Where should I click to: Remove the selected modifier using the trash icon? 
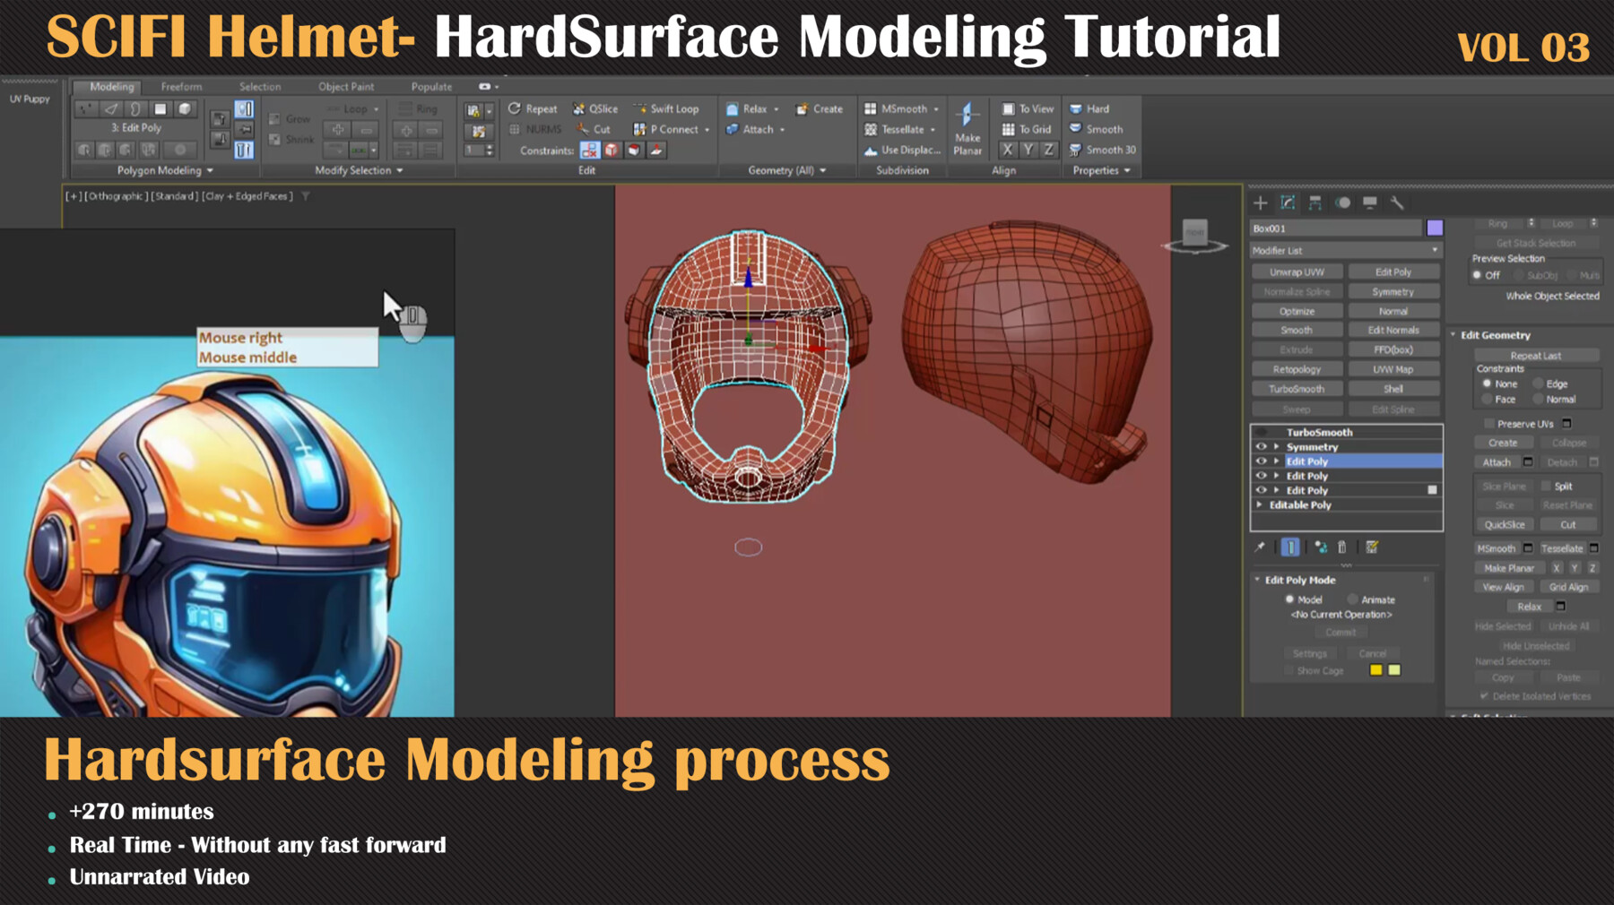[x=1341, y=547]
